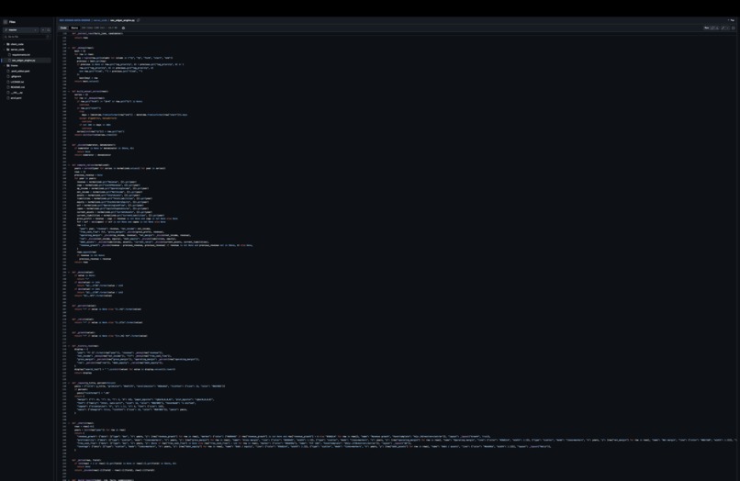Click the search magnifier icon in sidebar

[x=49, y=29]
